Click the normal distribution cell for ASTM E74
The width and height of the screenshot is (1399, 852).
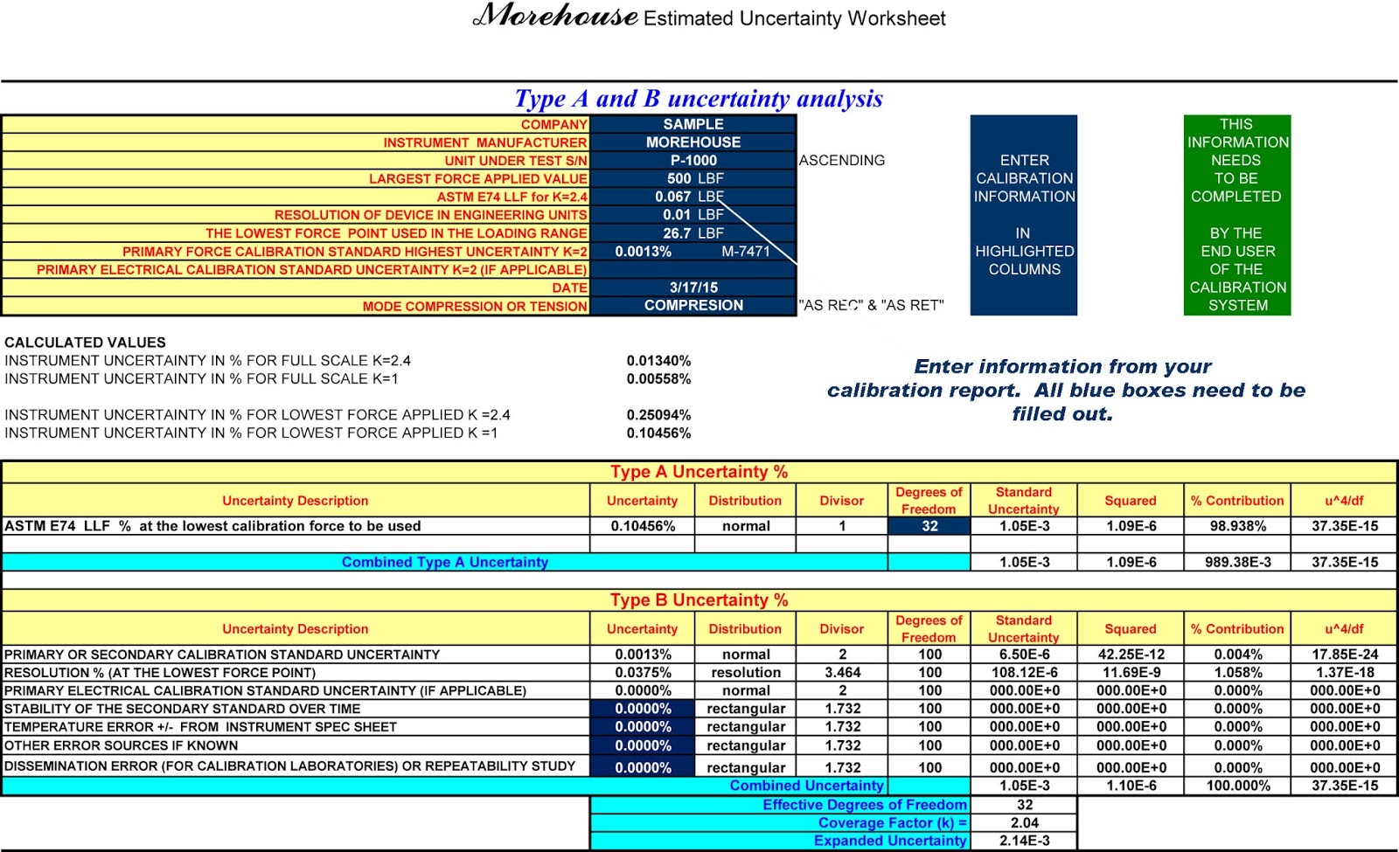click(x=745, y=526)
